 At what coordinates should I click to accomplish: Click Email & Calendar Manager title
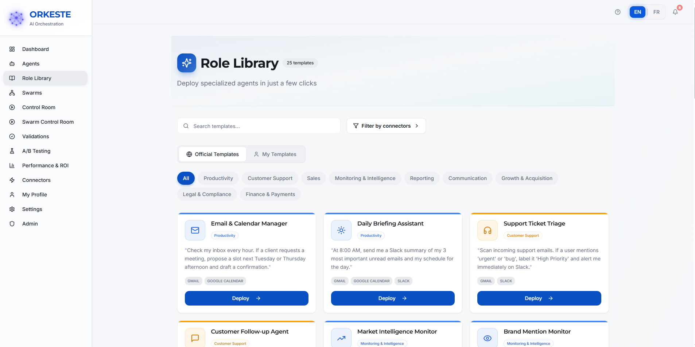pyautogui.click(x=249, y=223)
